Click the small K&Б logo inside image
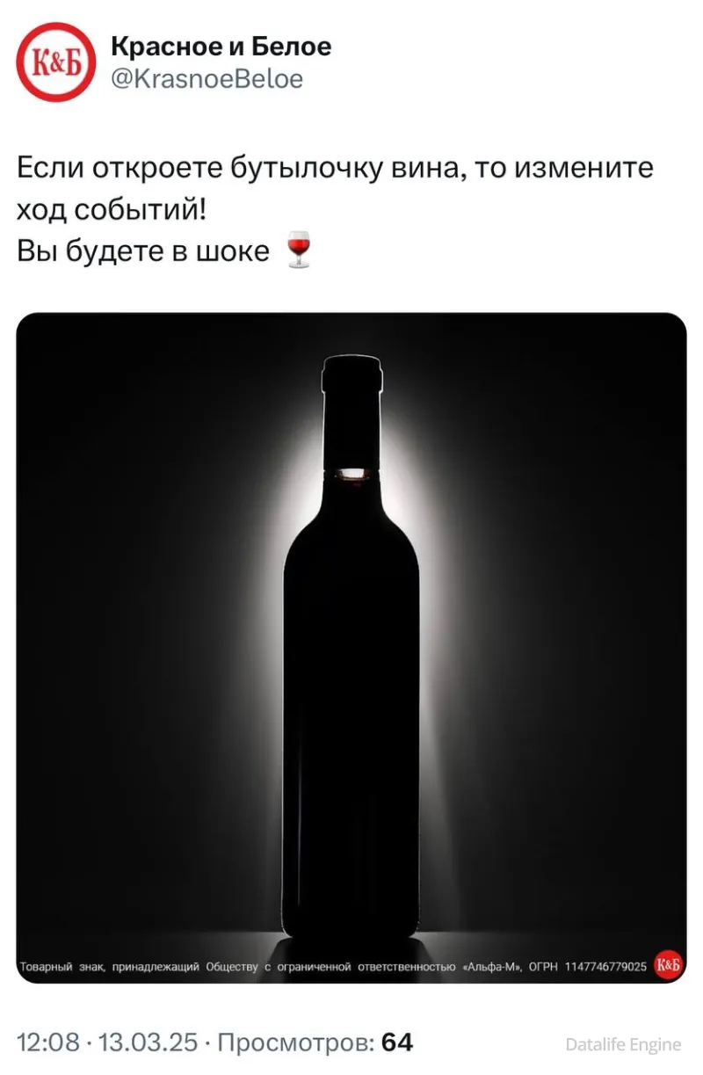Viewport: 703px width, 1075px height. [x=668, y=966]
